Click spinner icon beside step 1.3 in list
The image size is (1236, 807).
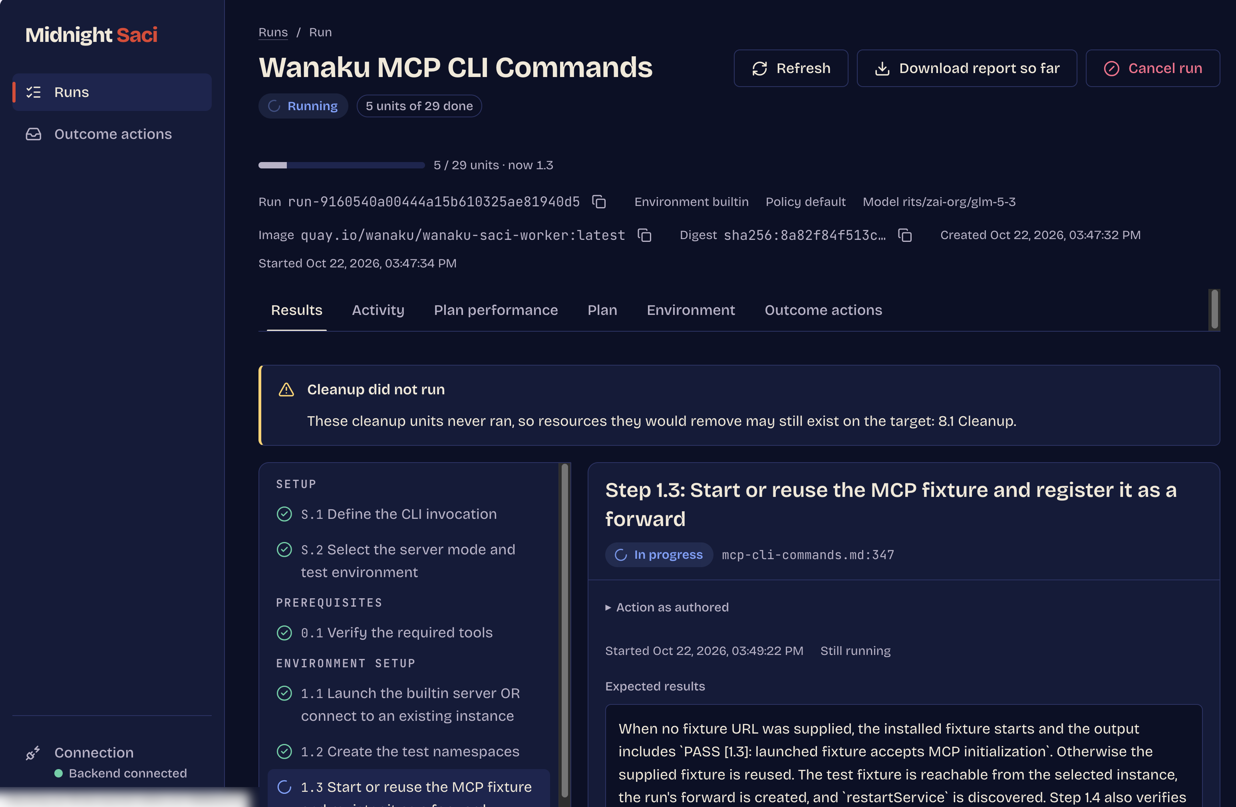point(284,787)
